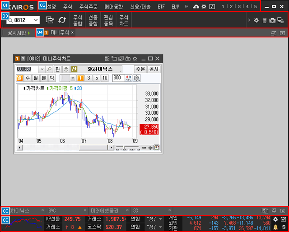
Task: Click the chart zoom-in plus icon
Action: (x=150, y=148)
